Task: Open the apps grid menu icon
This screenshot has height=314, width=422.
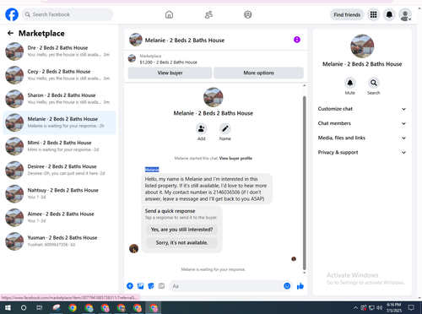Action: pos(373,14)
